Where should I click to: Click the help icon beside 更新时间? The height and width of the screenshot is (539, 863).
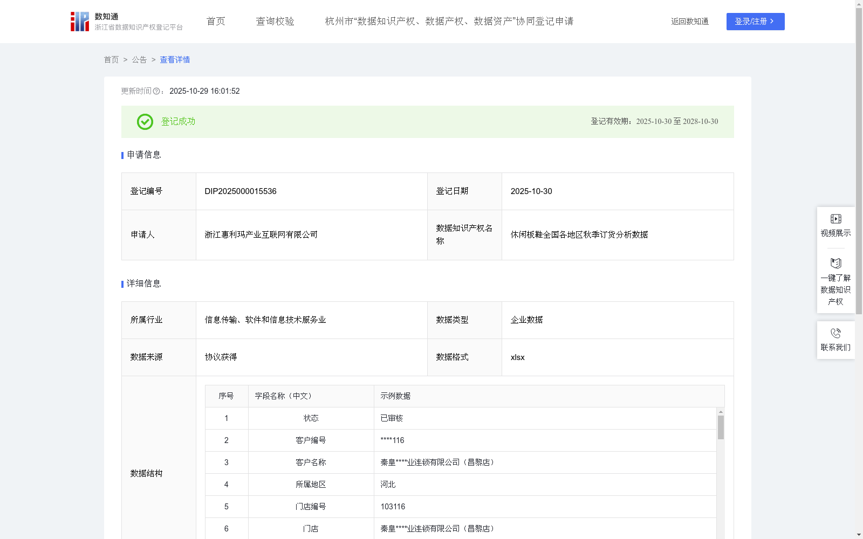coord(156,92)
